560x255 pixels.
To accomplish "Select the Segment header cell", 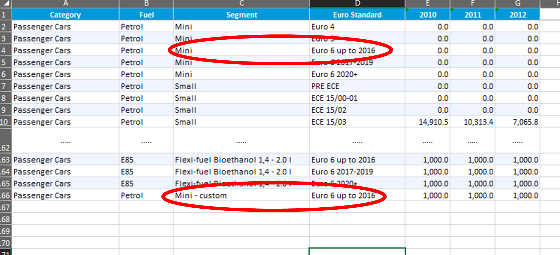I will (241, 15).
